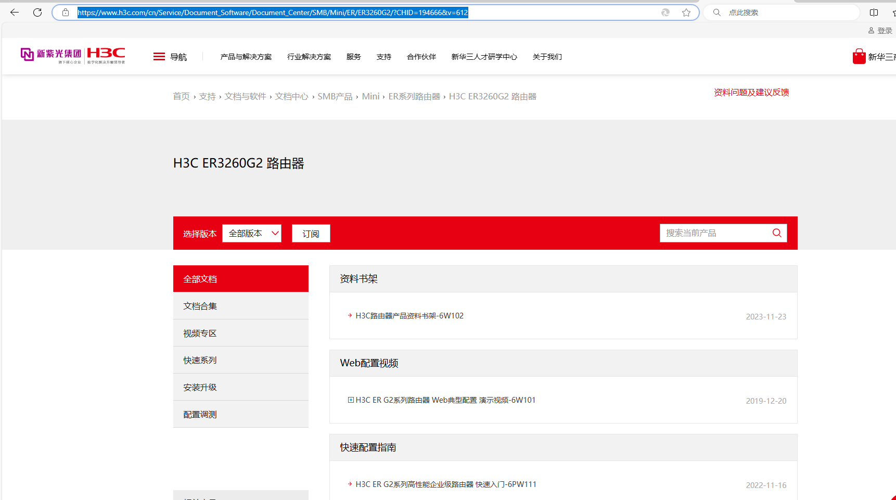The width and height of the screenshot is (896, 500).
Task: Click the 登录 login link
Action: tap(885, 31)
